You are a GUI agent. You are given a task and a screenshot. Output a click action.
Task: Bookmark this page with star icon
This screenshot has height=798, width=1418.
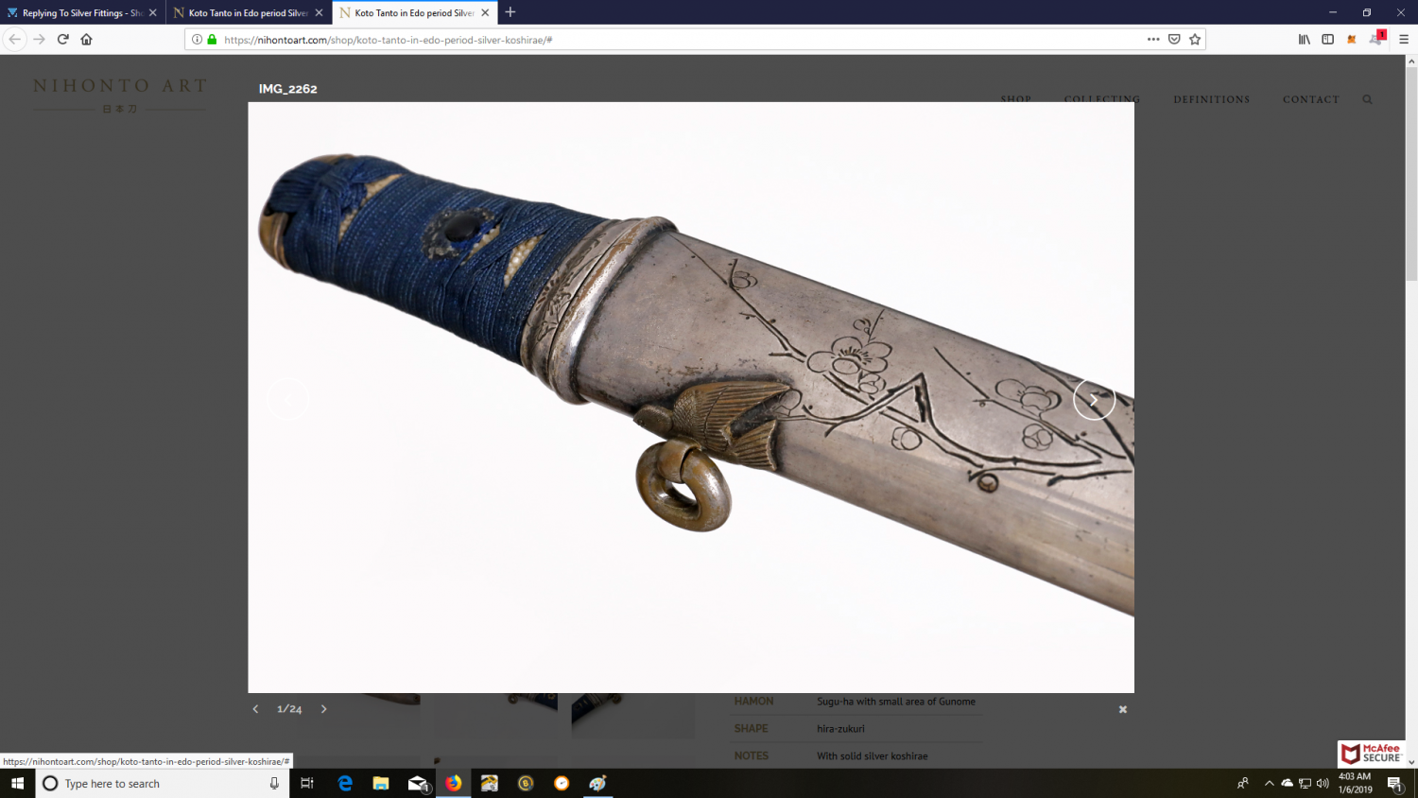pyautogui.click(x=1195, y=39)
